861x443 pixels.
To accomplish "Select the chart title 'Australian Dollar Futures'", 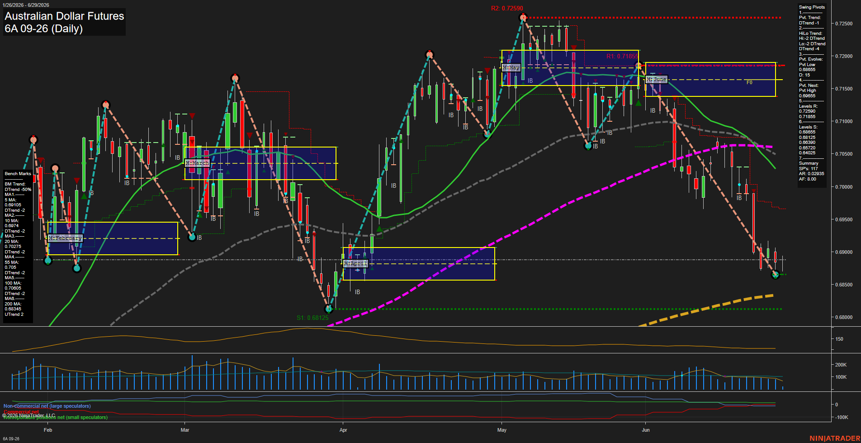I will click(x=64, y=16).
